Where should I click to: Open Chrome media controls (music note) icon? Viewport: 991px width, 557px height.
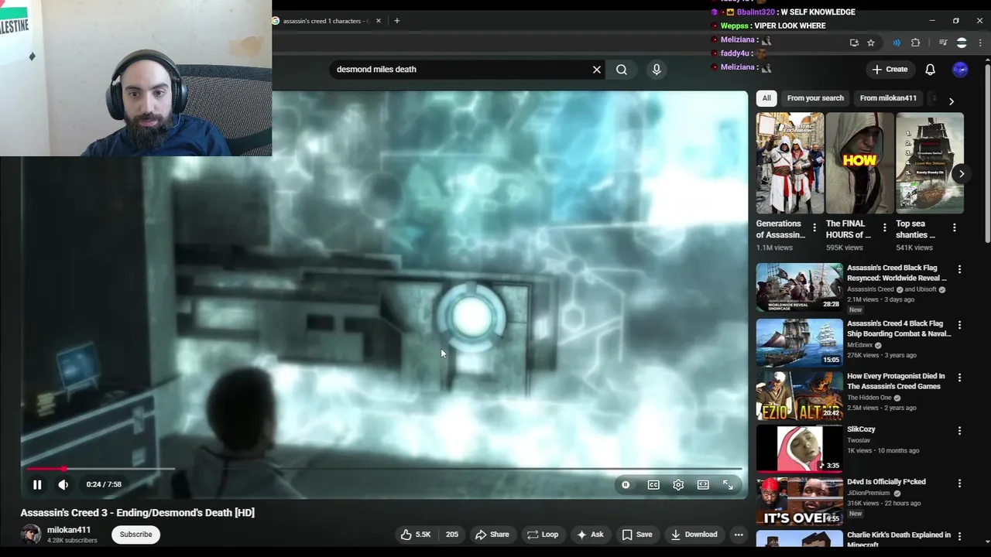[943, 43]
